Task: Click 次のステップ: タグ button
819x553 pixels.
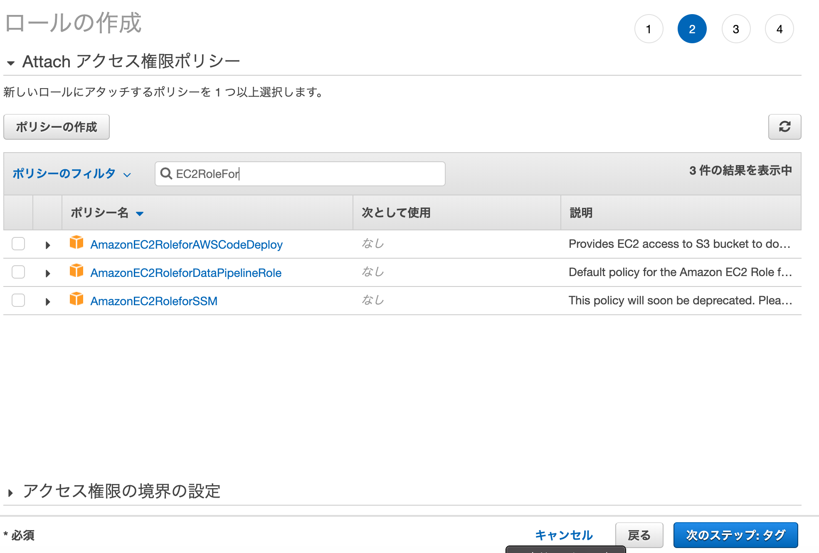Action: (735, 535)
